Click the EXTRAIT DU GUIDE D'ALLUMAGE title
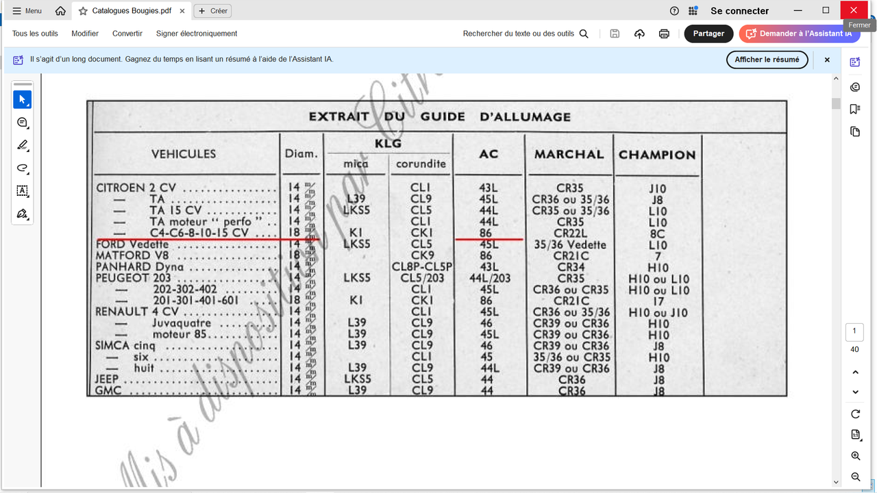Image resolution: width=877 pixels, height=493 pixels. click(x=439, y=116)
